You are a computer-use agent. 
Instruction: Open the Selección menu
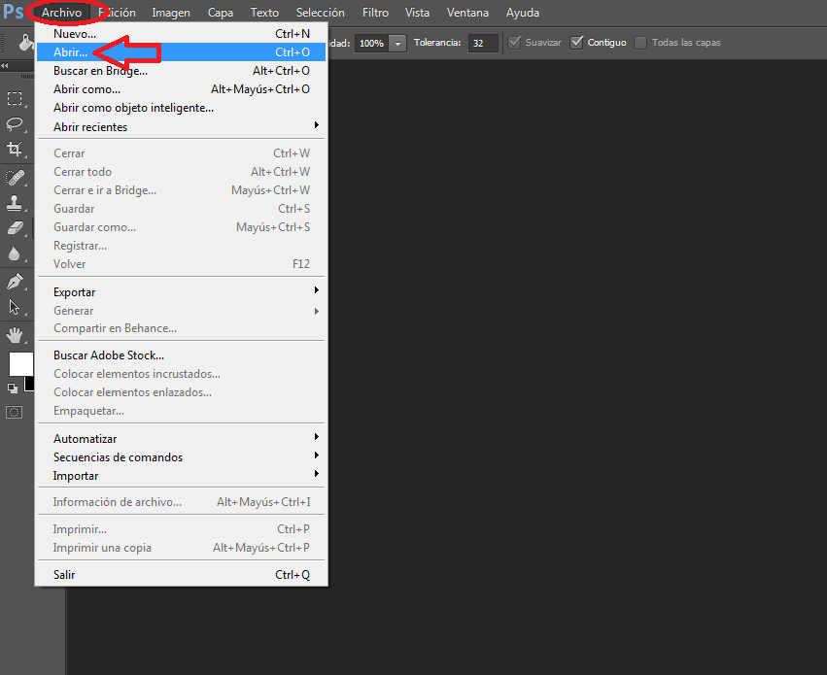pos(320,12)
